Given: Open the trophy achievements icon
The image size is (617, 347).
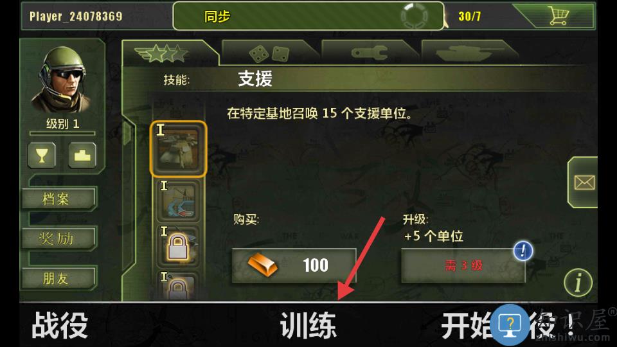Looking at the screenshot, I should tap(42, 155).
